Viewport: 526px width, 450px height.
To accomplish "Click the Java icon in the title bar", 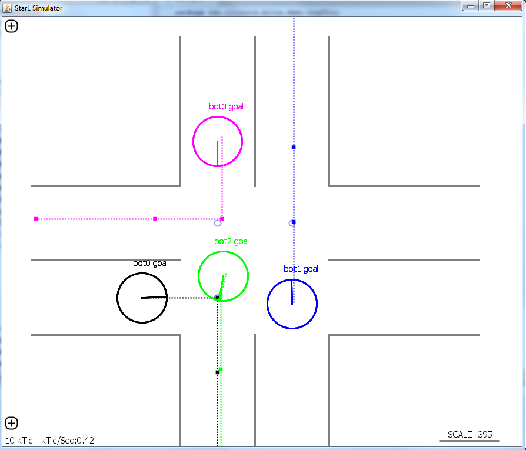I will [7, 8].
